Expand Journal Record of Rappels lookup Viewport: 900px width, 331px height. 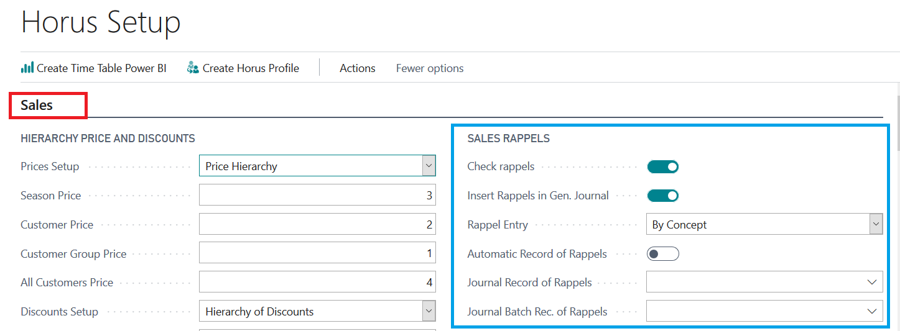[872, 282]
